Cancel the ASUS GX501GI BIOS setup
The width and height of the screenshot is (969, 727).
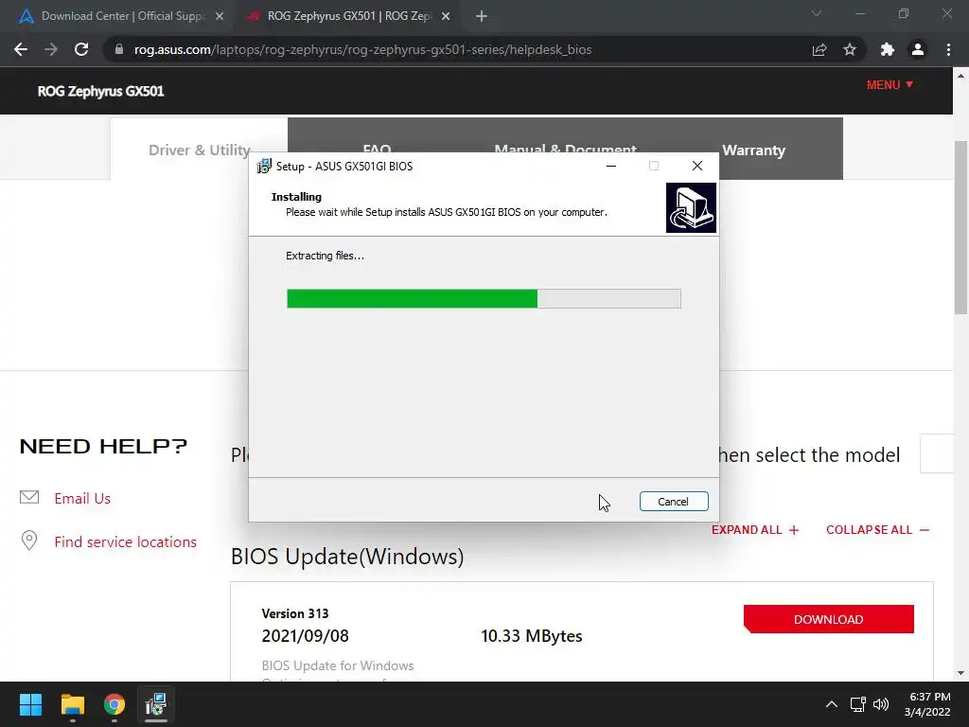tap(674, 502)
